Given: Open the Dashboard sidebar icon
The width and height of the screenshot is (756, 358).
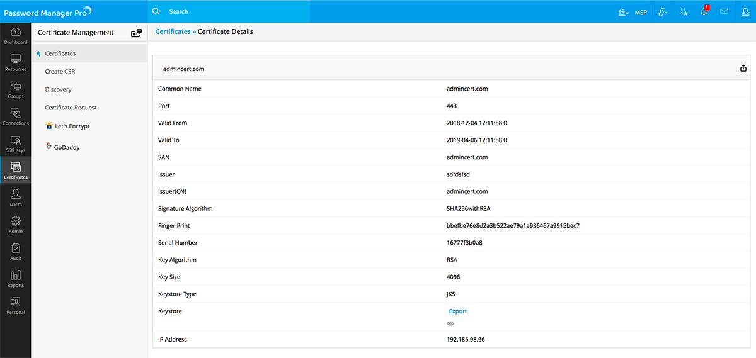Looking at the screenshot, I should click(x=16, y=36).
